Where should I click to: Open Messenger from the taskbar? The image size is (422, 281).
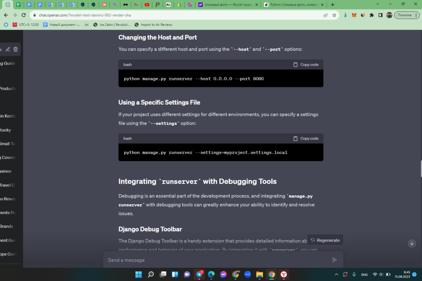[223, 274]
